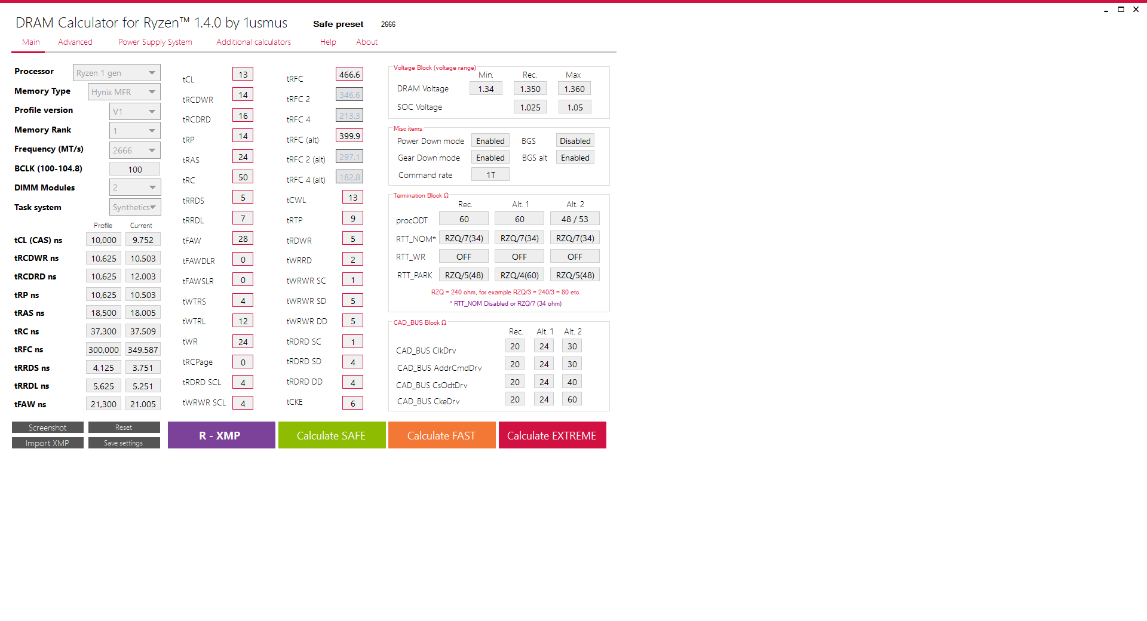
Task: Click the RTT_PARK Alt. 1 value
Action: [519, 275]
